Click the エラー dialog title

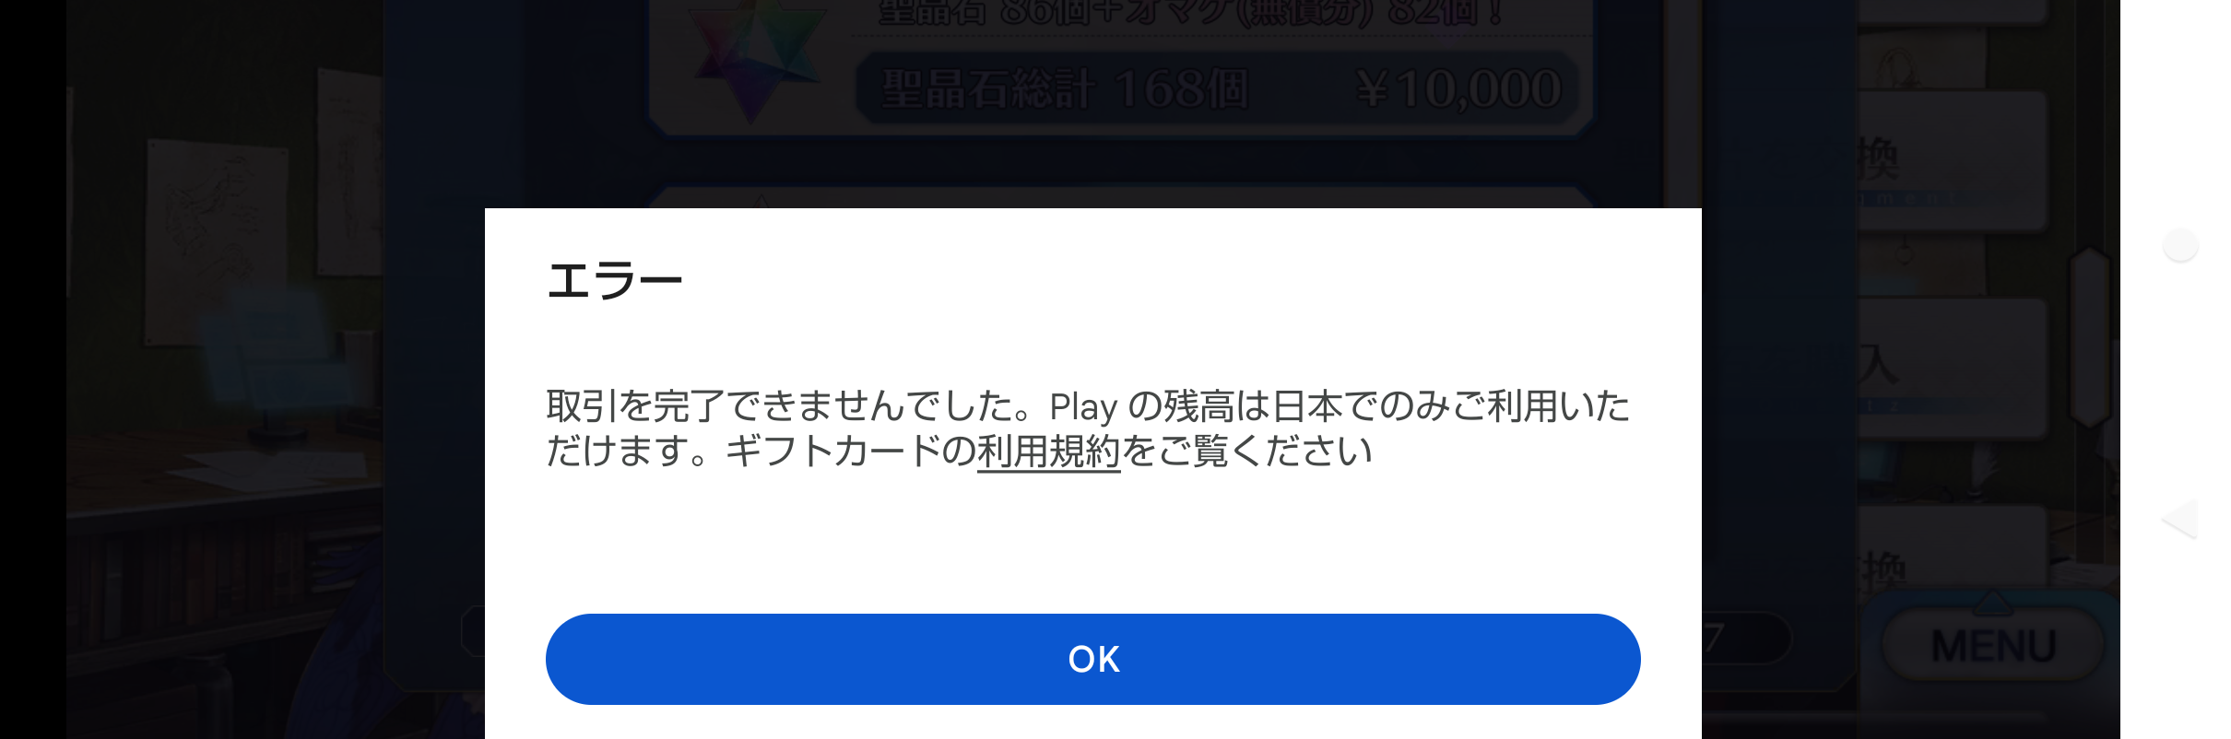[x=614, y=280]
